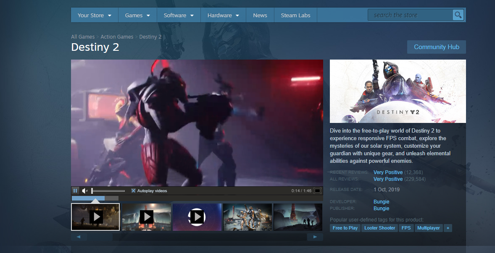This screenshot has width=495, height=253.
Task: Click the Destiny 2 header artwork image
Action: tap(398, 91)
